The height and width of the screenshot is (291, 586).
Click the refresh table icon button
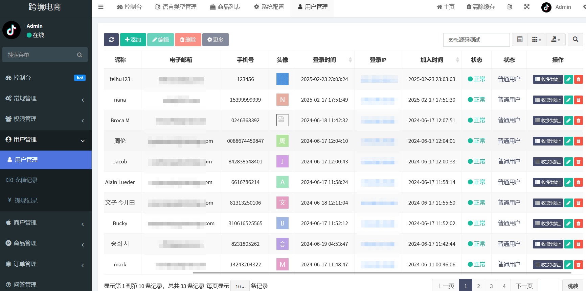click(x=111, y=39)
